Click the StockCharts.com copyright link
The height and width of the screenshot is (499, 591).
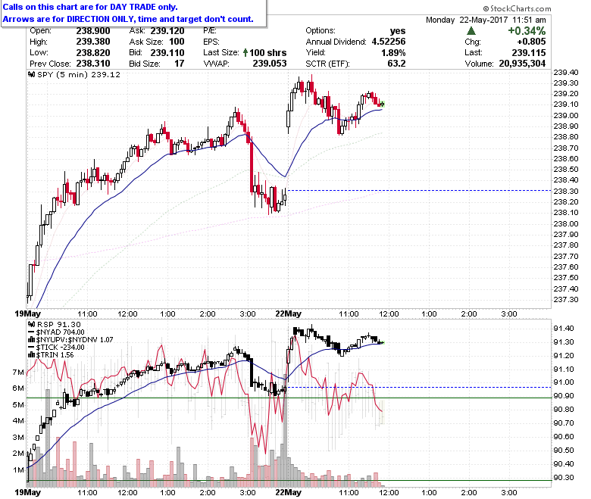click(x=517, y=8)
